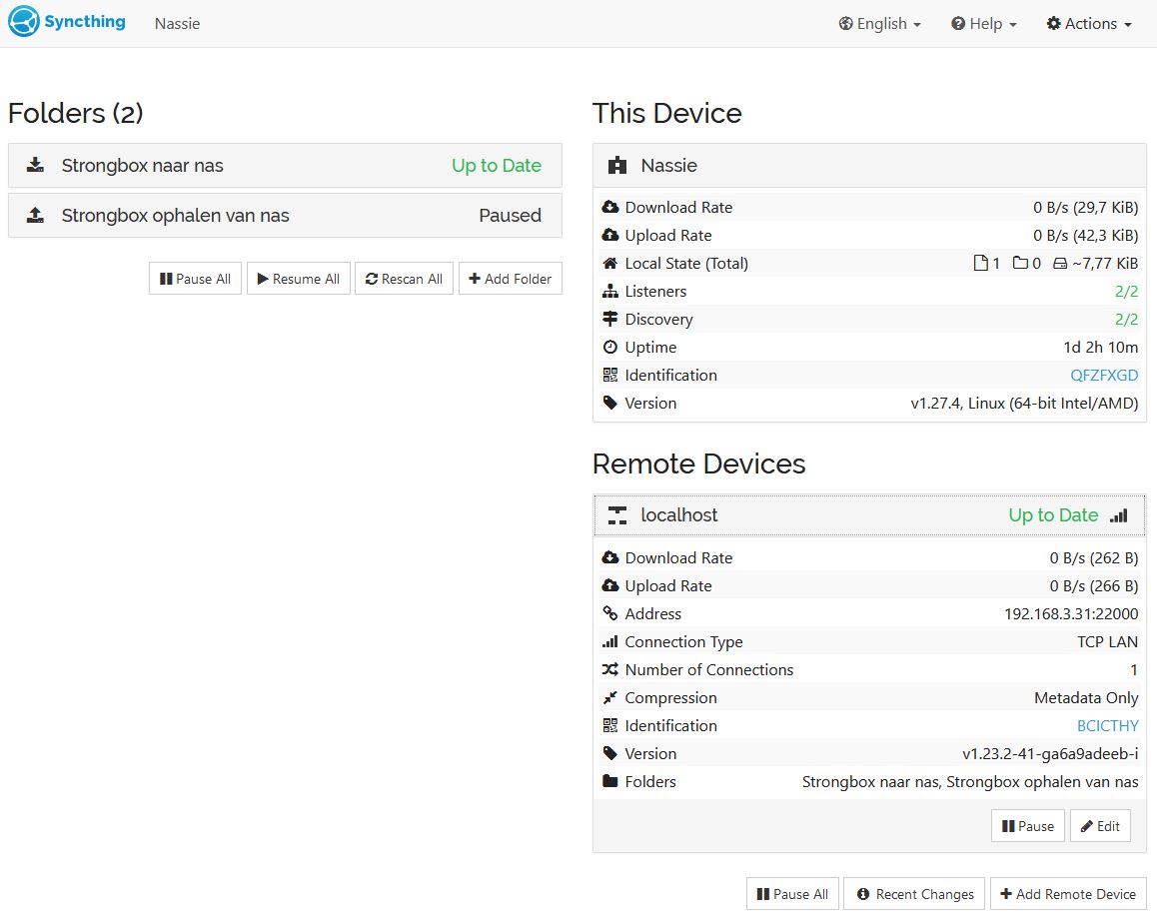Click the Folders (2) heading
The height and width of the screenshot is (917, 1157).
tap(75, 113)
